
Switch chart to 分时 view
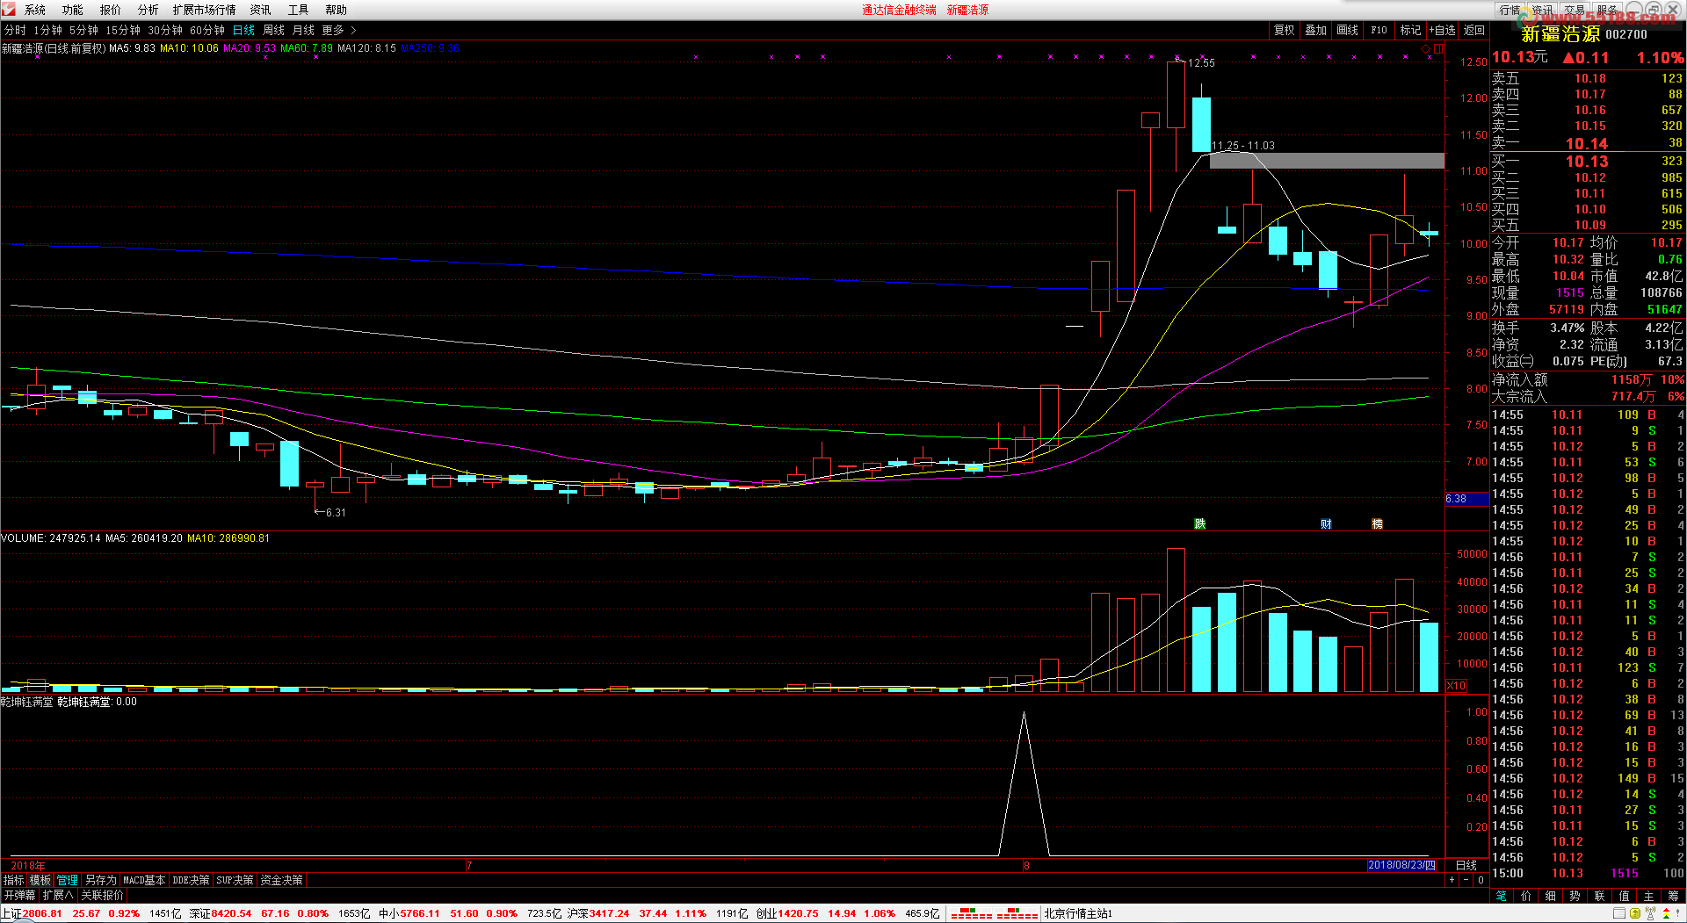[x=15, y=30]
